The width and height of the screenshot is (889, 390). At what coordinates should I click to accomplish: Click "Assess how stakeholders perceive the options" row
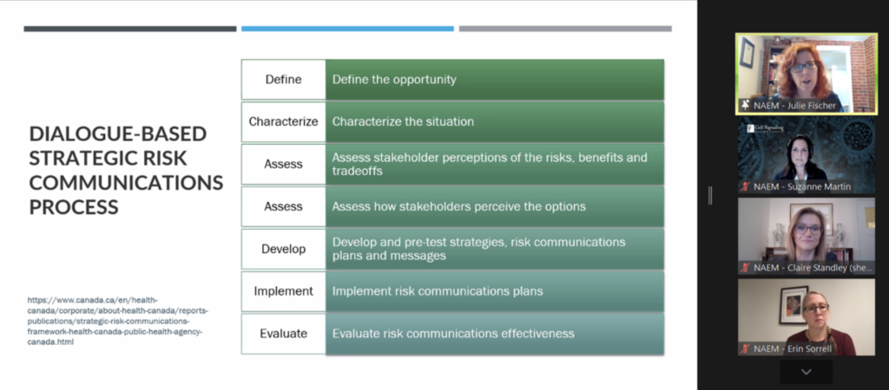click(x=494, y=206)
